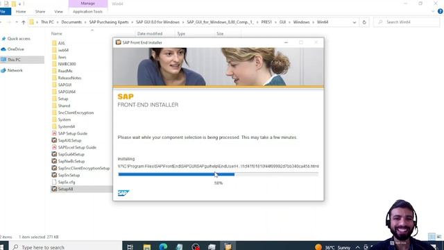The image size is (444, 250).
Task: Navigate to Documents in breadcrumb
Action: (x=71, y=22)
